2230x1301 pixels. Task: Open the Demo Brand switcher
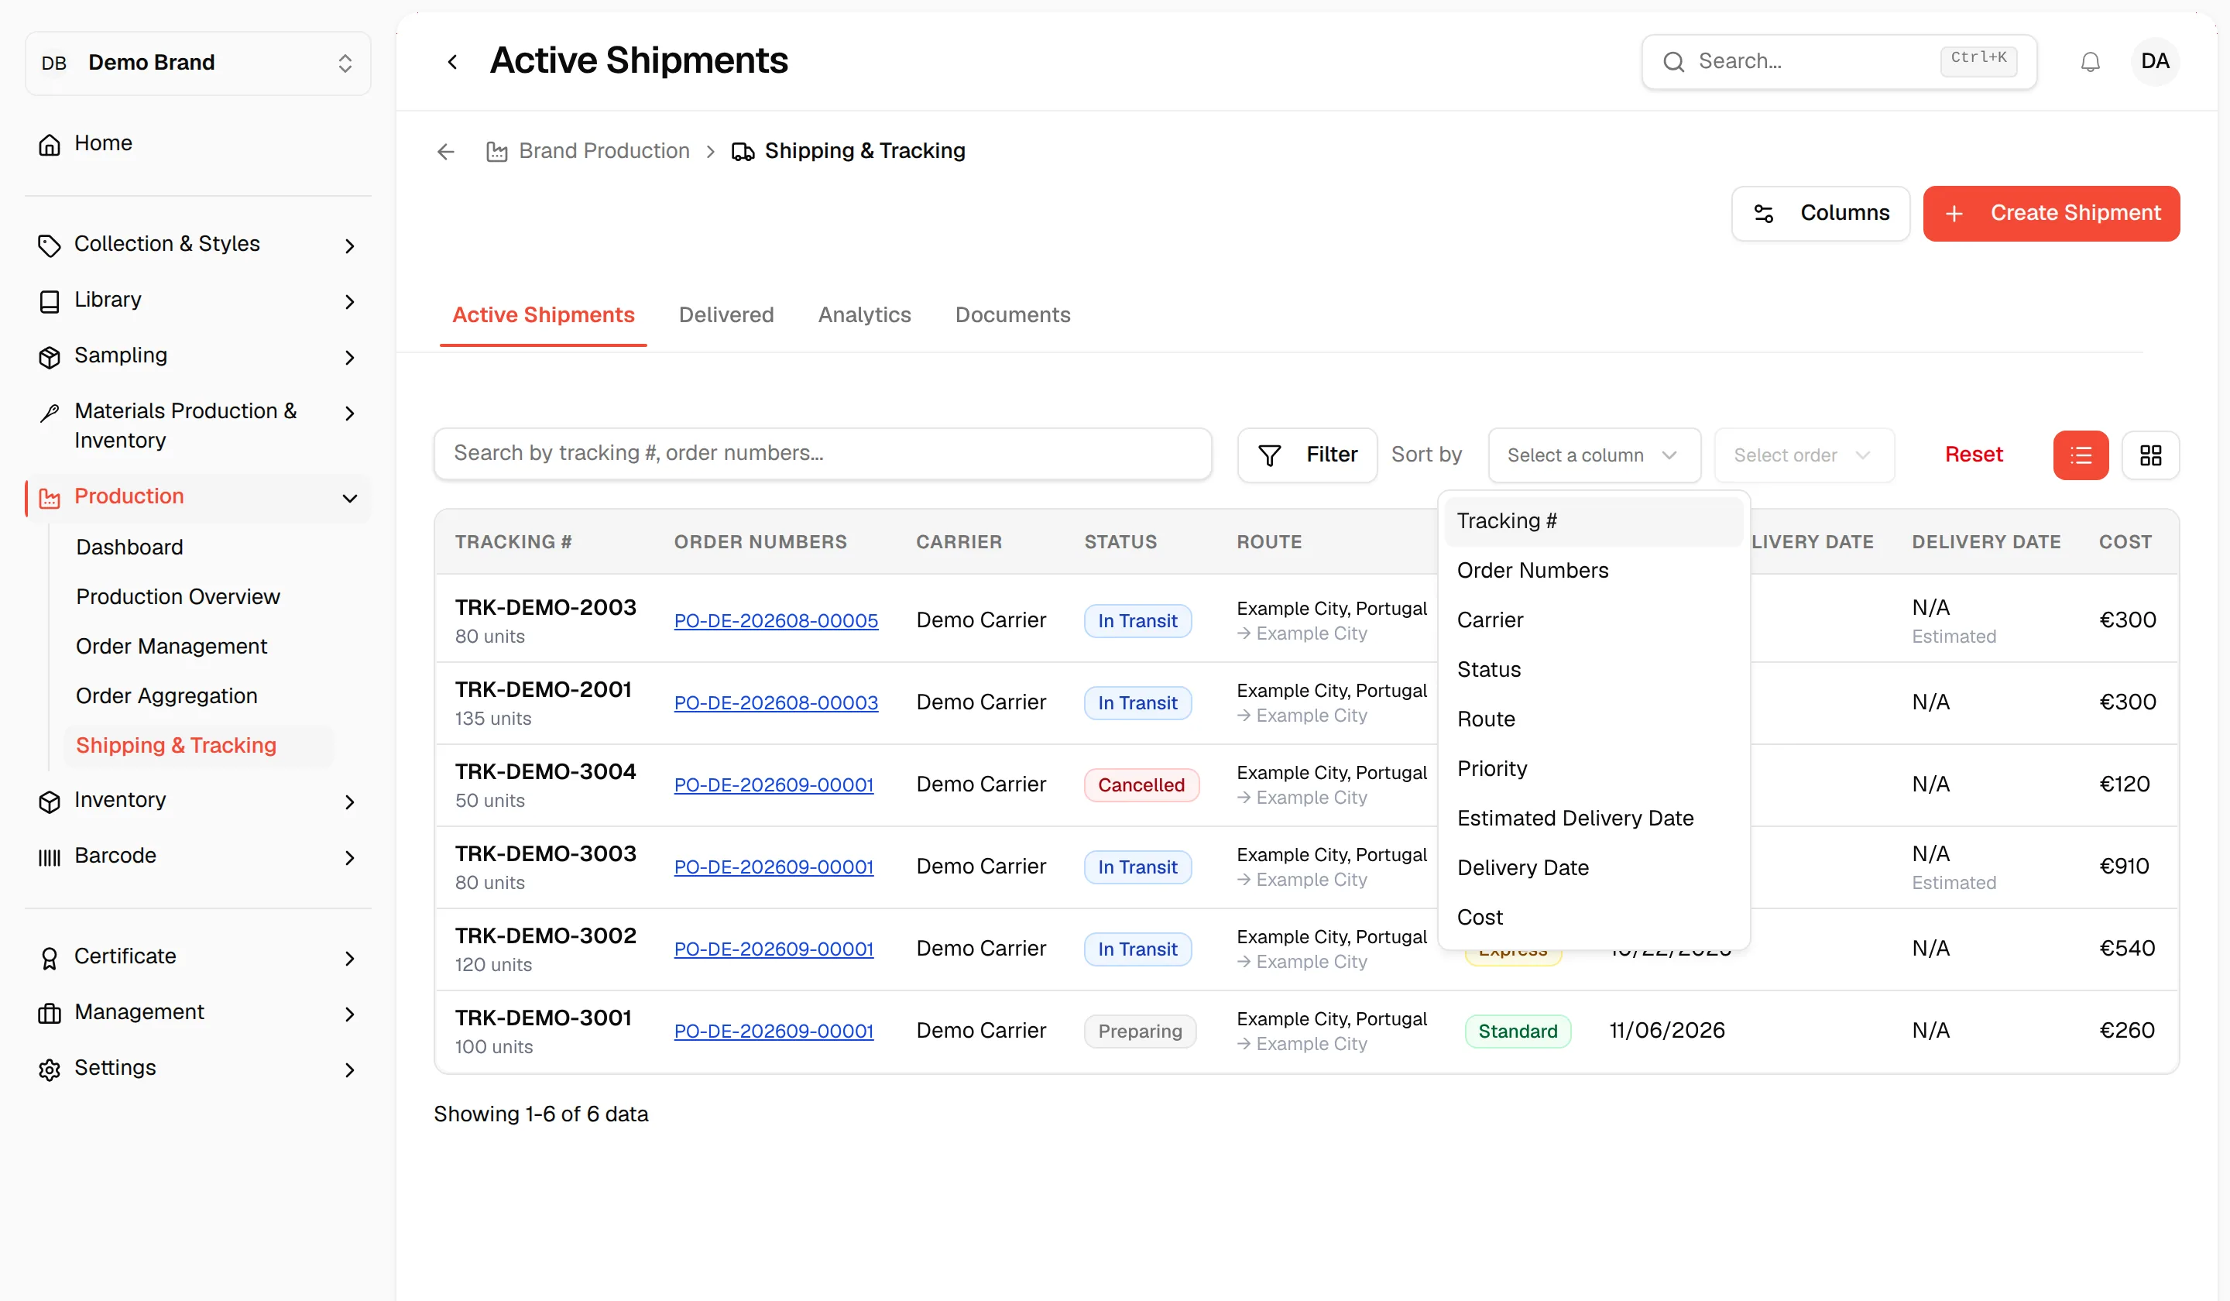[197, 63]
